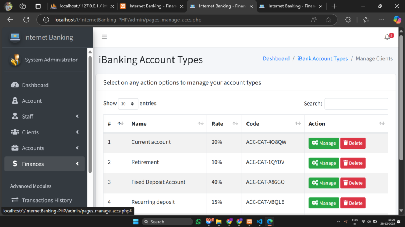Delete the Fixed Deposit Account type
Image resolution: width=405 pixels, height=227 pixels.
(353, 183)
